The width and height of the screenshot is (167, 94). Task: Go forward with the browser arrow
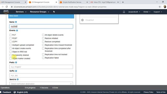pos(2,7)
